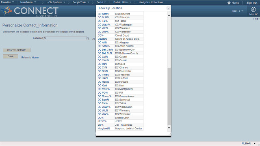
Task: Click the Sign out link
Action: [252, 3]
